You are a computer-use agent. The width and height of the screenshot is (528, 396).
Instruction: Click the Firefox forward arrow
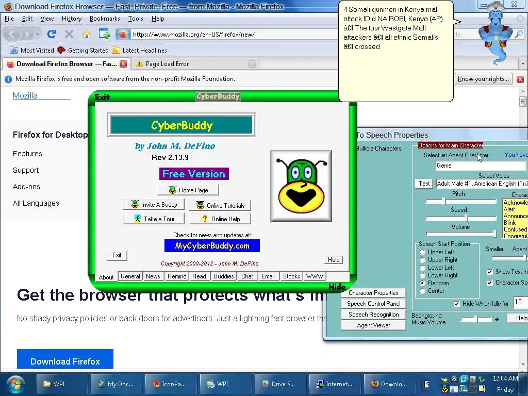[x=27, y=34]
